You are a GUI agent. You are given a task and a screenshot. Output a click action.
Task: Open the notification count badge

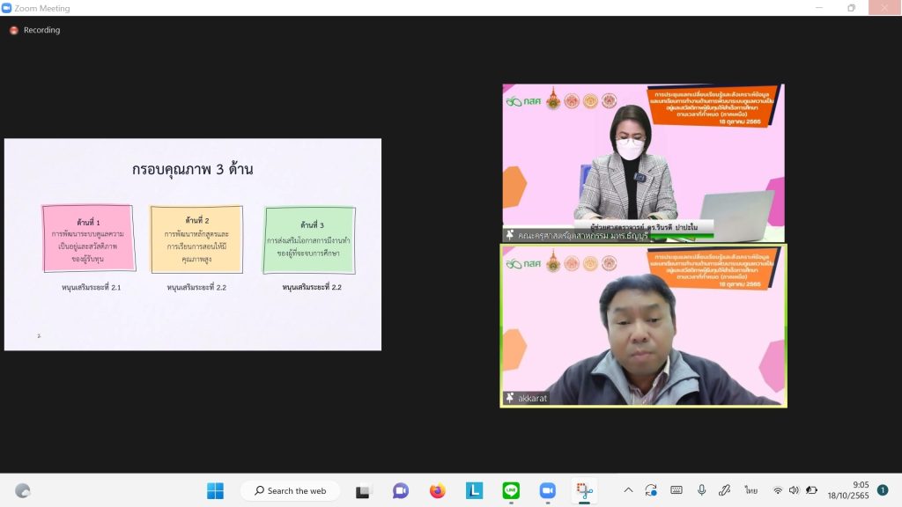point(883,490)
